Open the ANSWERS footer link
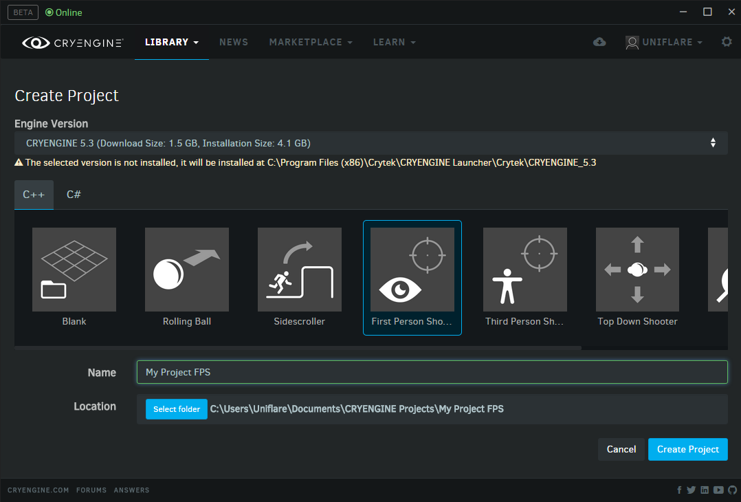The width and height of the screenshot is (741, 502). (x=131, y=490)
